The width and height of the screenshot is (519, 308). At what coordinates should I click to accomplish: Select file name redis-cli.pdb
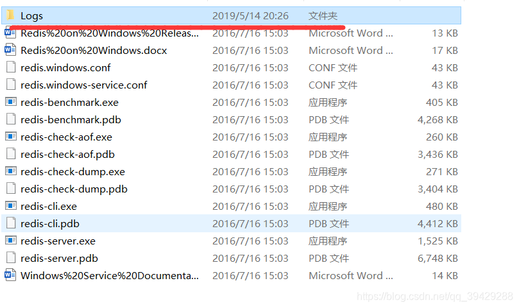point(50,223)
